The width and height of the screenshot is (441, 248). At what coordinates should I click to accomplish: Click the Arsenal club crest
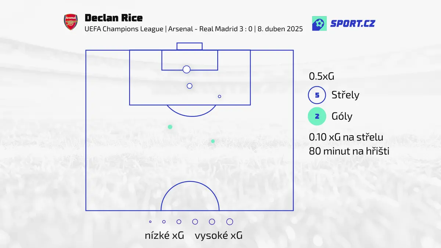coord(71,22)
